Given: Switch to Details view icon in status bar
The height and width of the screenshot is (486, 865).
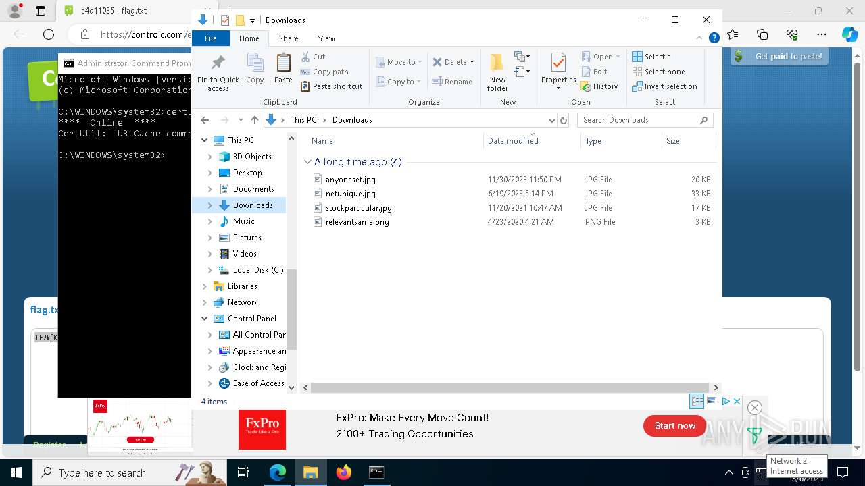Looking at the screenshot, I should coord(697,401).
